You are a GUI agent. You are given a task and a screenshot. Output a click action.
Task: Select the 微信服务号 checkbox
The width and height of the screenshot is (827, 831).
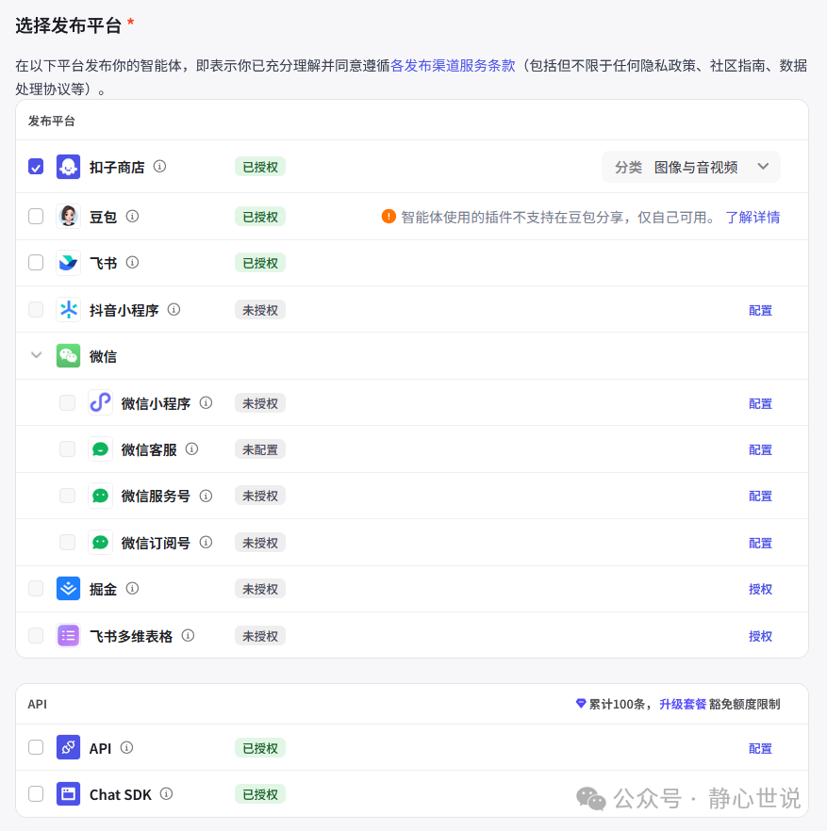[x=67, y=495]
